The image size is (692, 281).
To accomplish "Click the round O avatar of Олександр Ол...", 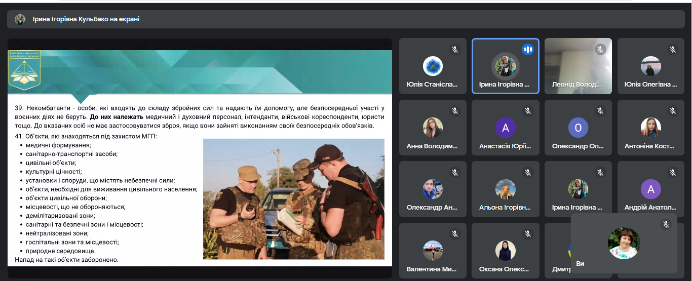I will pyautogui.click(x=578, y=128).
